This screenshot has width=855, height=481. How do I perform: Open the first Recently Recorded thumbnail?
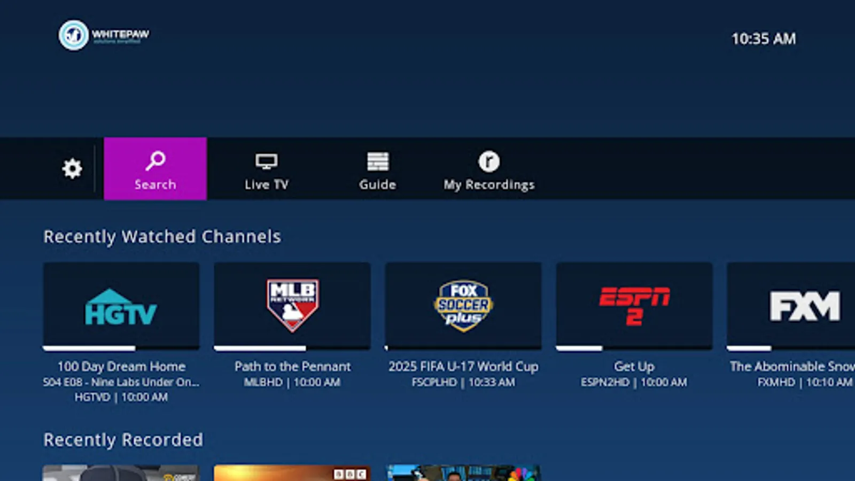(121, 473)
